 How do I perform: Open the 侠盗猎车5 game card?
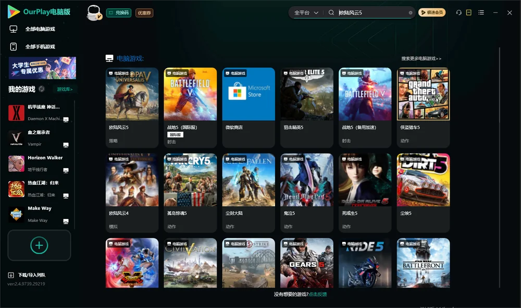click(x=423, y=108)
